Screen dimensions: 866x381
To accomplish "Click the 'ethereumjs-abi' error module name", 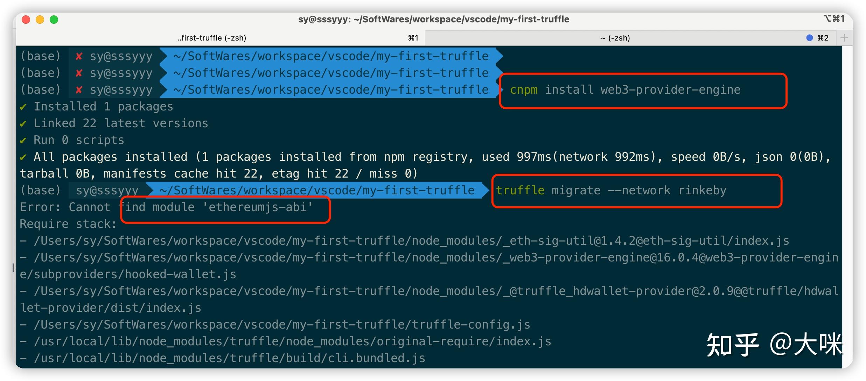I will 258,207.
